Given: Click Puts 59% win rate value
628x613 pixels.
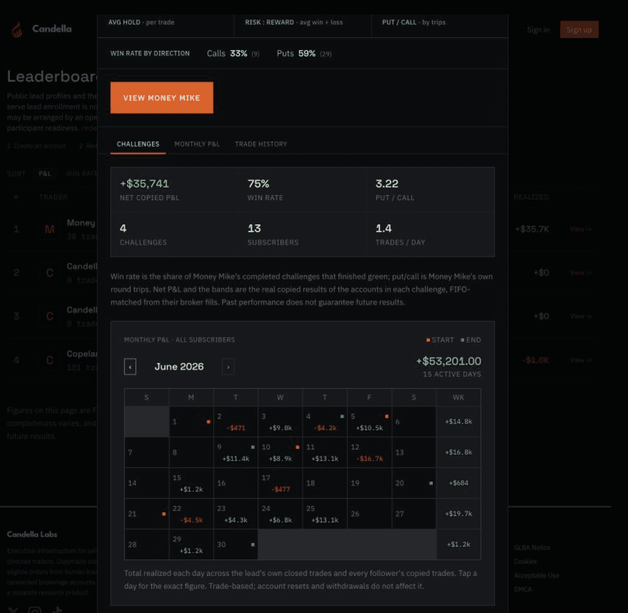Looking at the screenshot, I should coord(307,53).
